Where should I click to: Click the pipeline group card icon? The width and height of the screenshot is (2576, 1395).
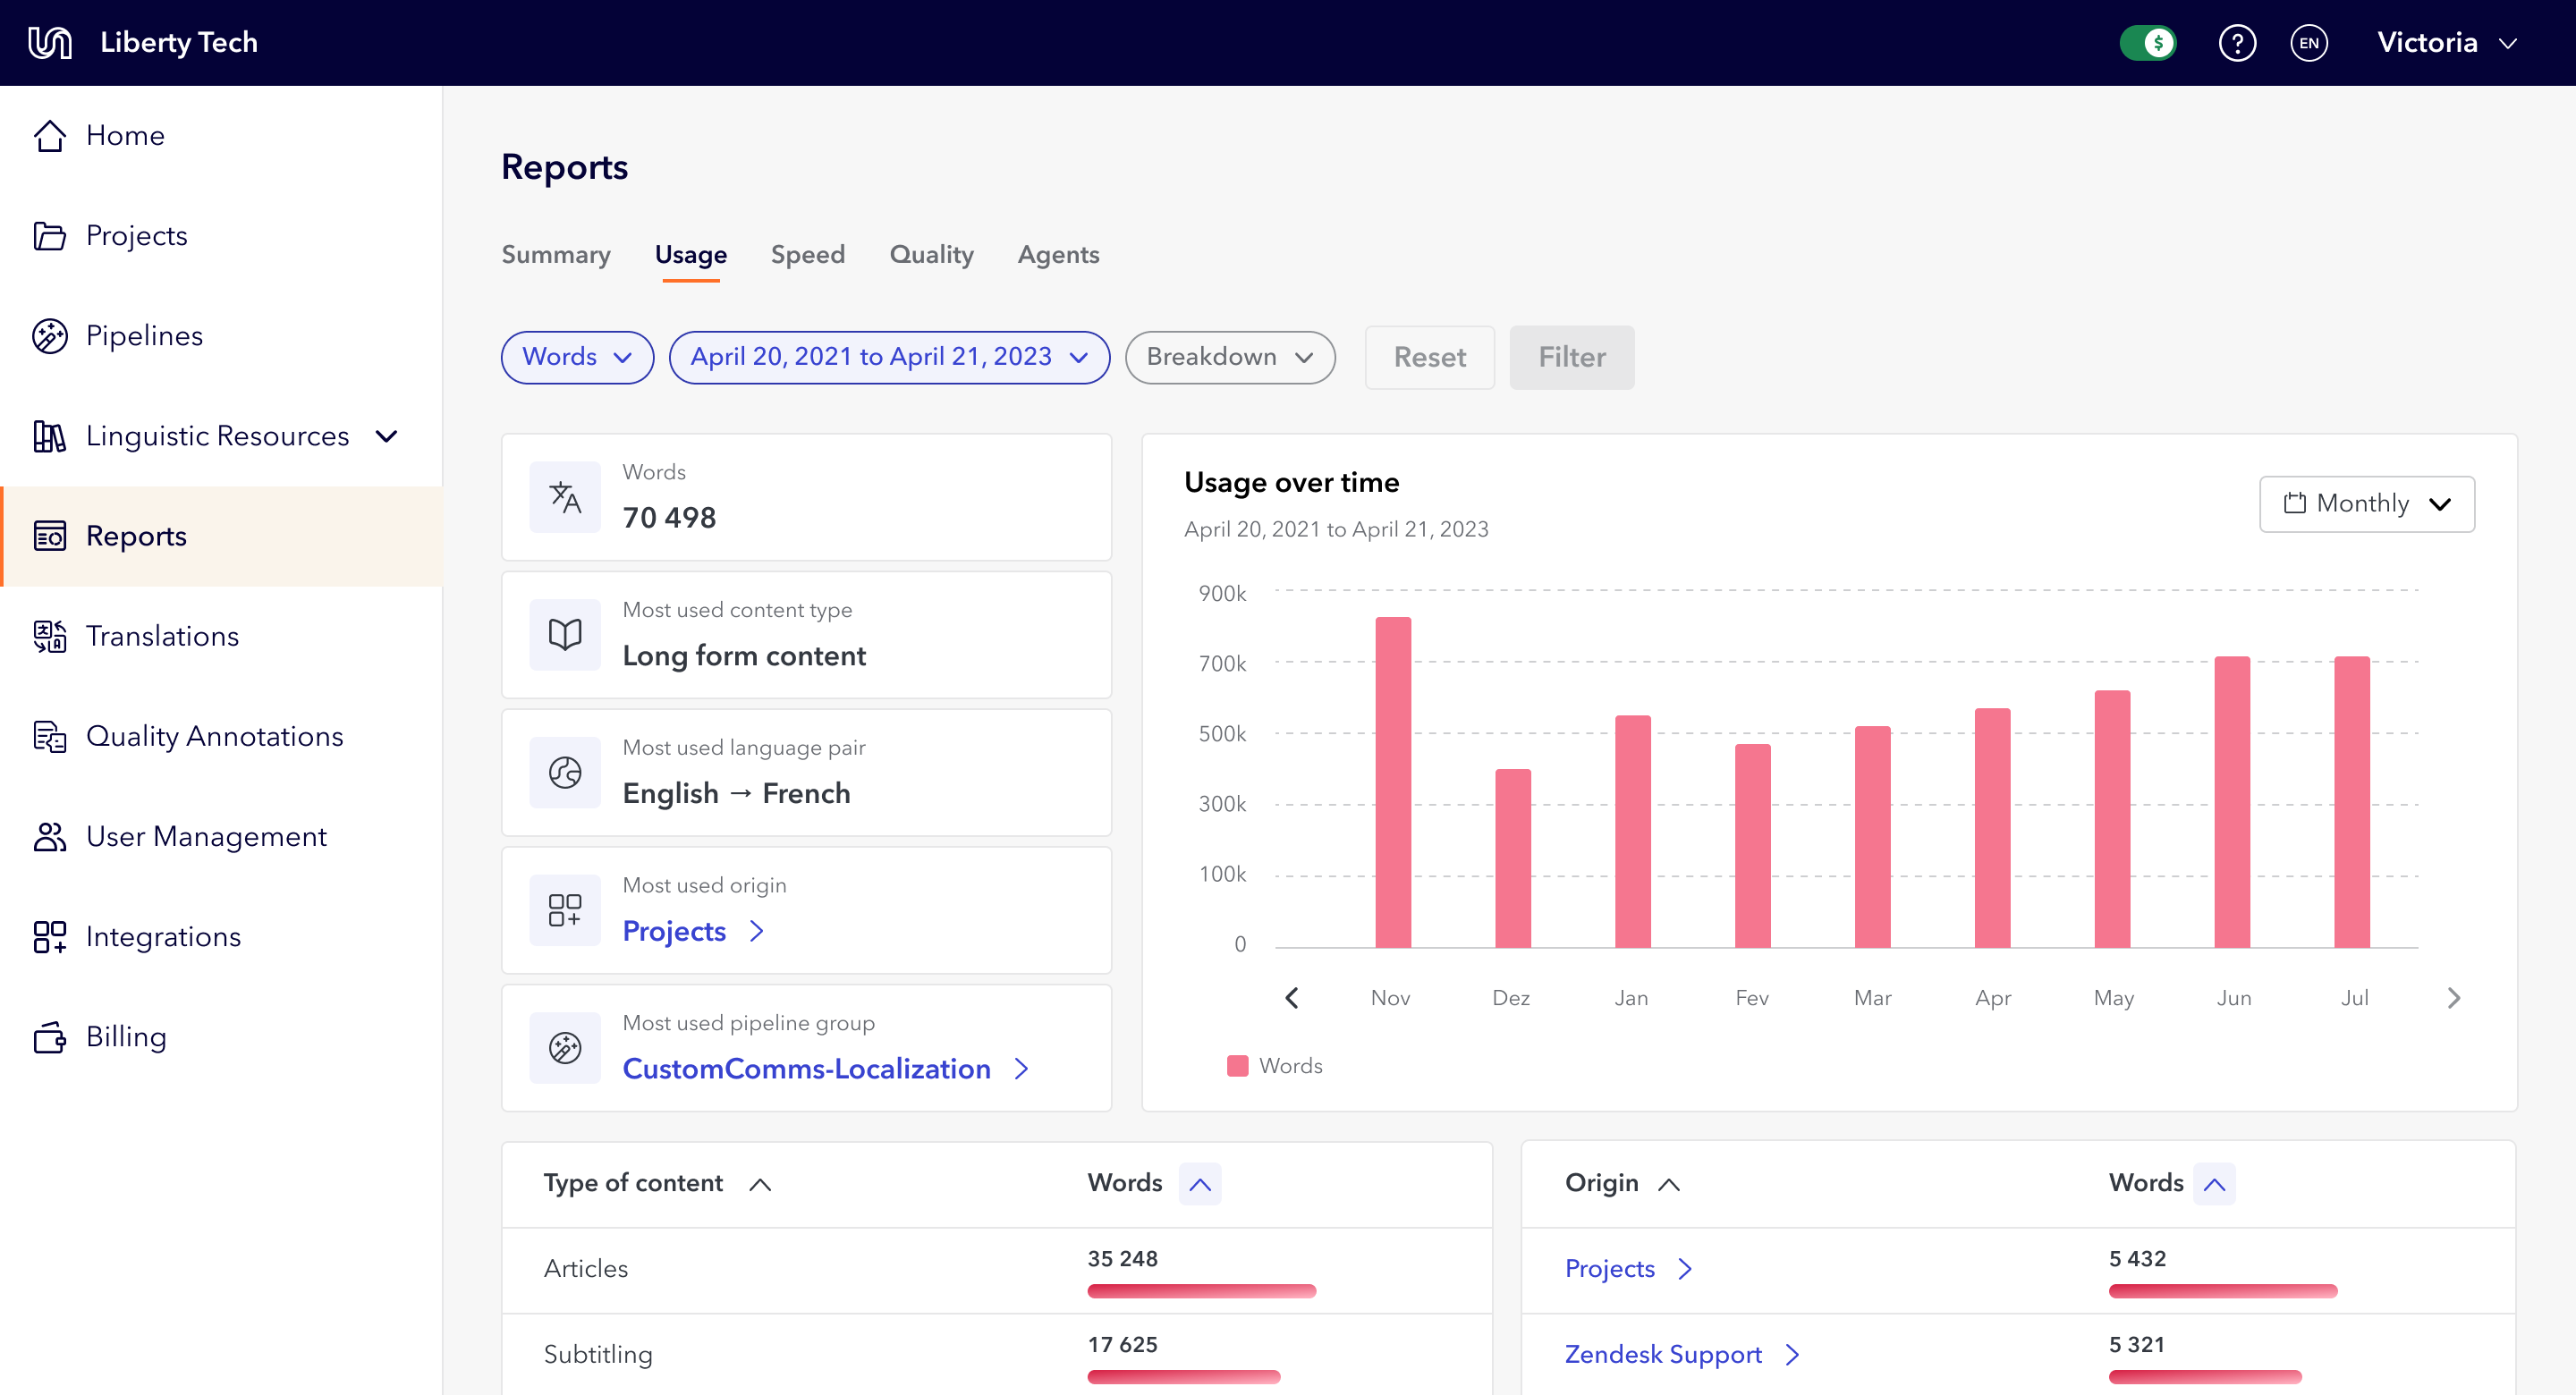coord(565,1047)
